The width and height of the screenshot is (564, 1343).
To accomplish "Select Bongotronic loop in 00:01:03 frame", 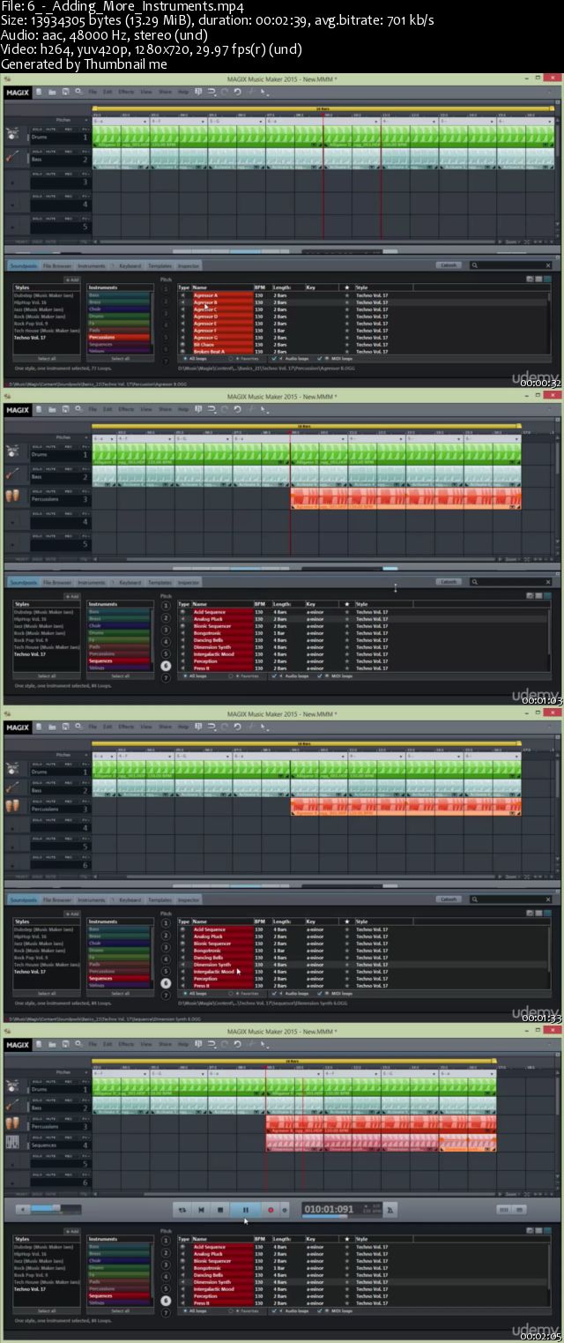I will [x=361, y=633].
